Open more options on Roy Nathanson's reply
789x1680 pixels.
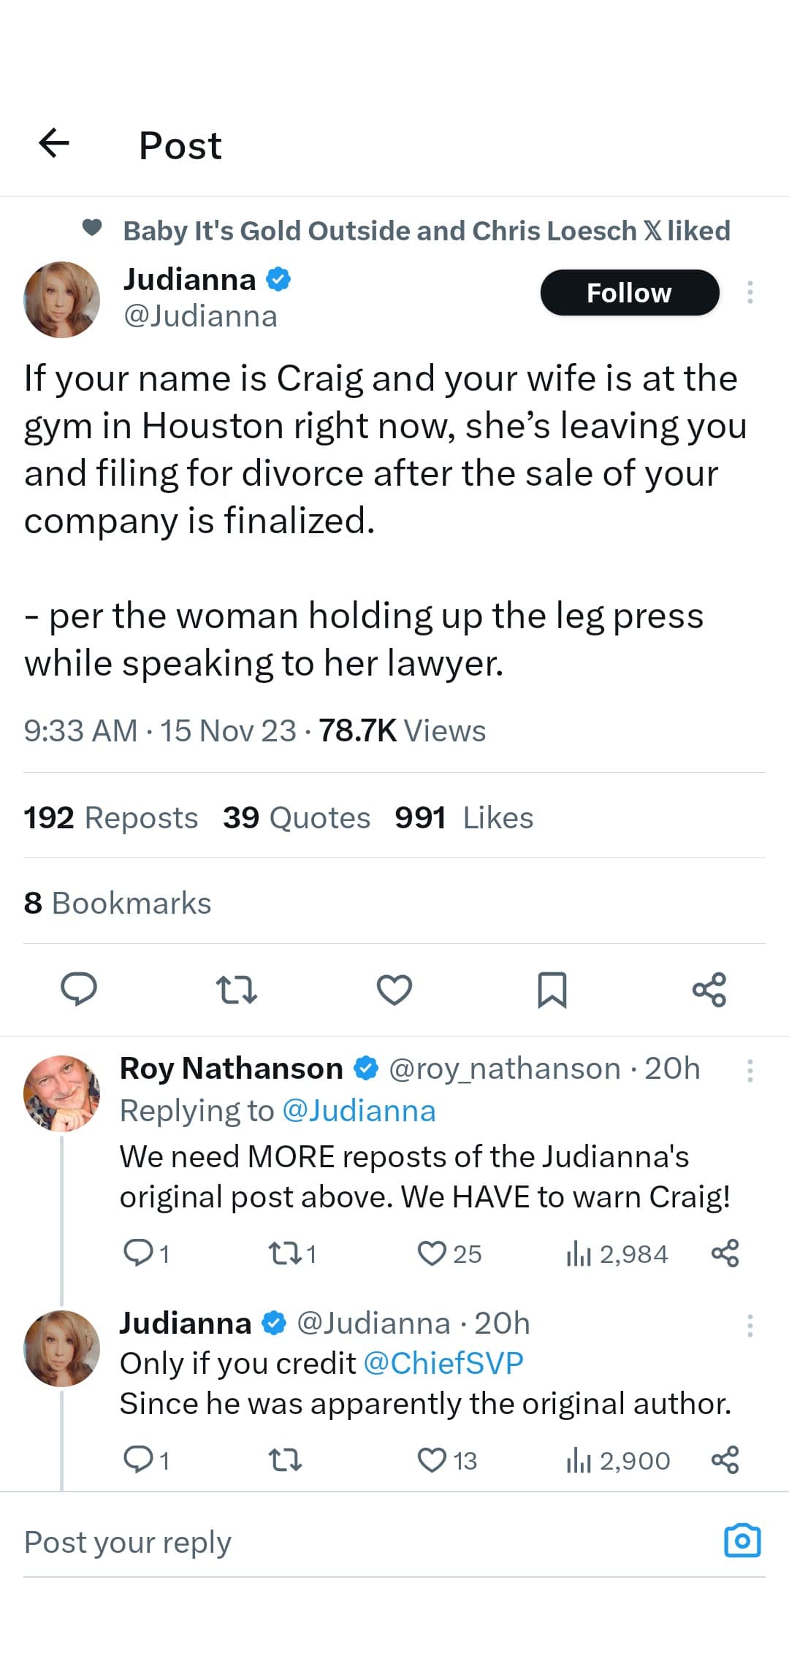[750, 1071]
